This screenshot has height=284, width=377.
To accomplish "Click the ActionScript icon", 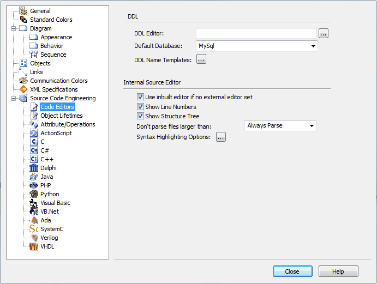I will [34, 133].
